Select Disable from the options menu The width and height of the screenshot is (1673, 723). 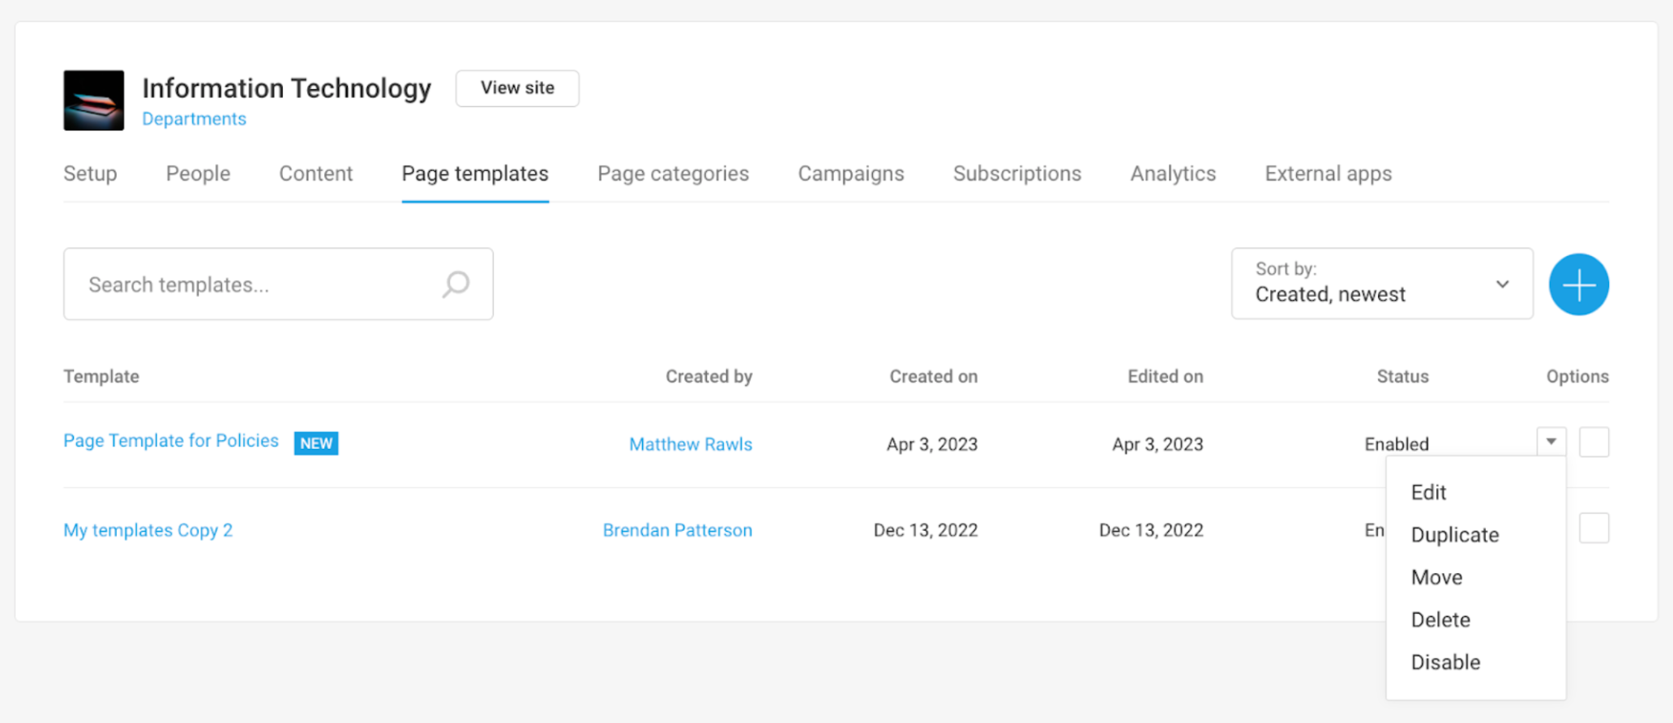(x=1444, y=662)
